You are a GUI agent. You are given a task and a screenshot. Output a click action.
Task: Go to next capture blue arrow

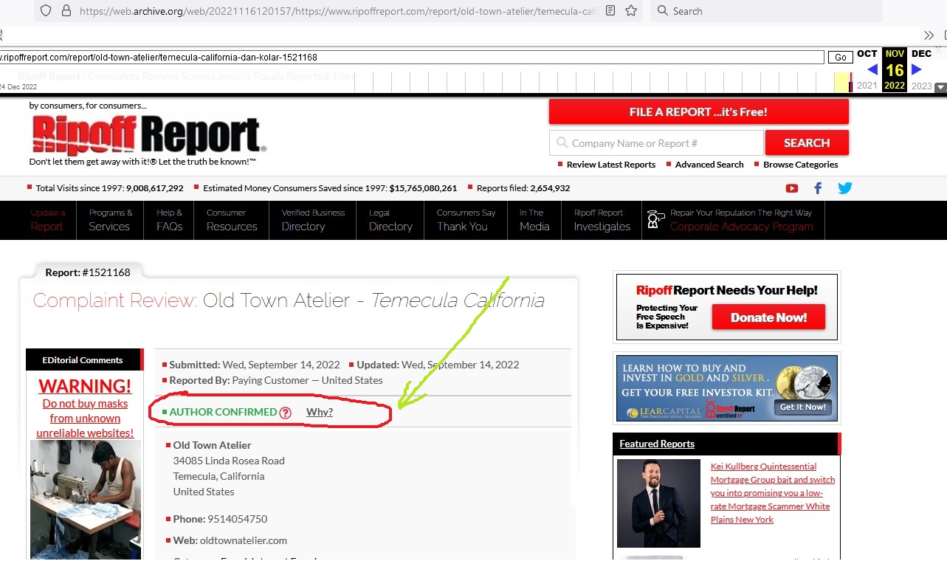[917, 69]
